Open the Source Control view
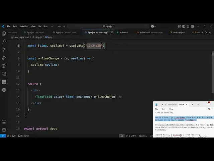This screenshot has width=214, height=161. pos(4,49)
